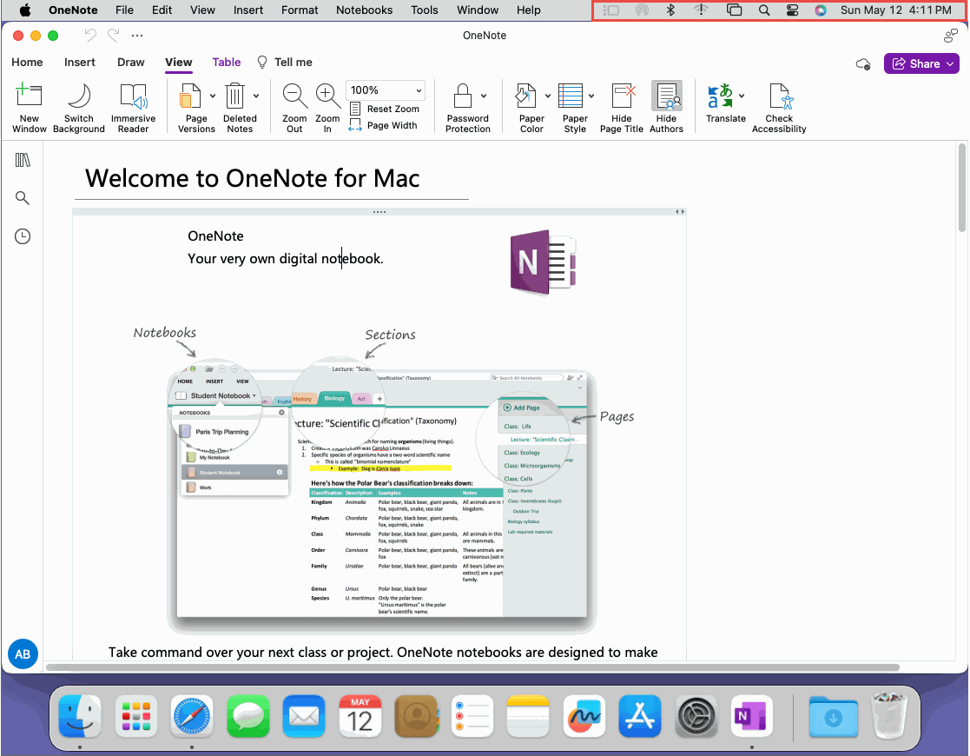Click page title Welcome to OneNote for Mac
This screenshot has height=756, width=970.
click(253, 178)
